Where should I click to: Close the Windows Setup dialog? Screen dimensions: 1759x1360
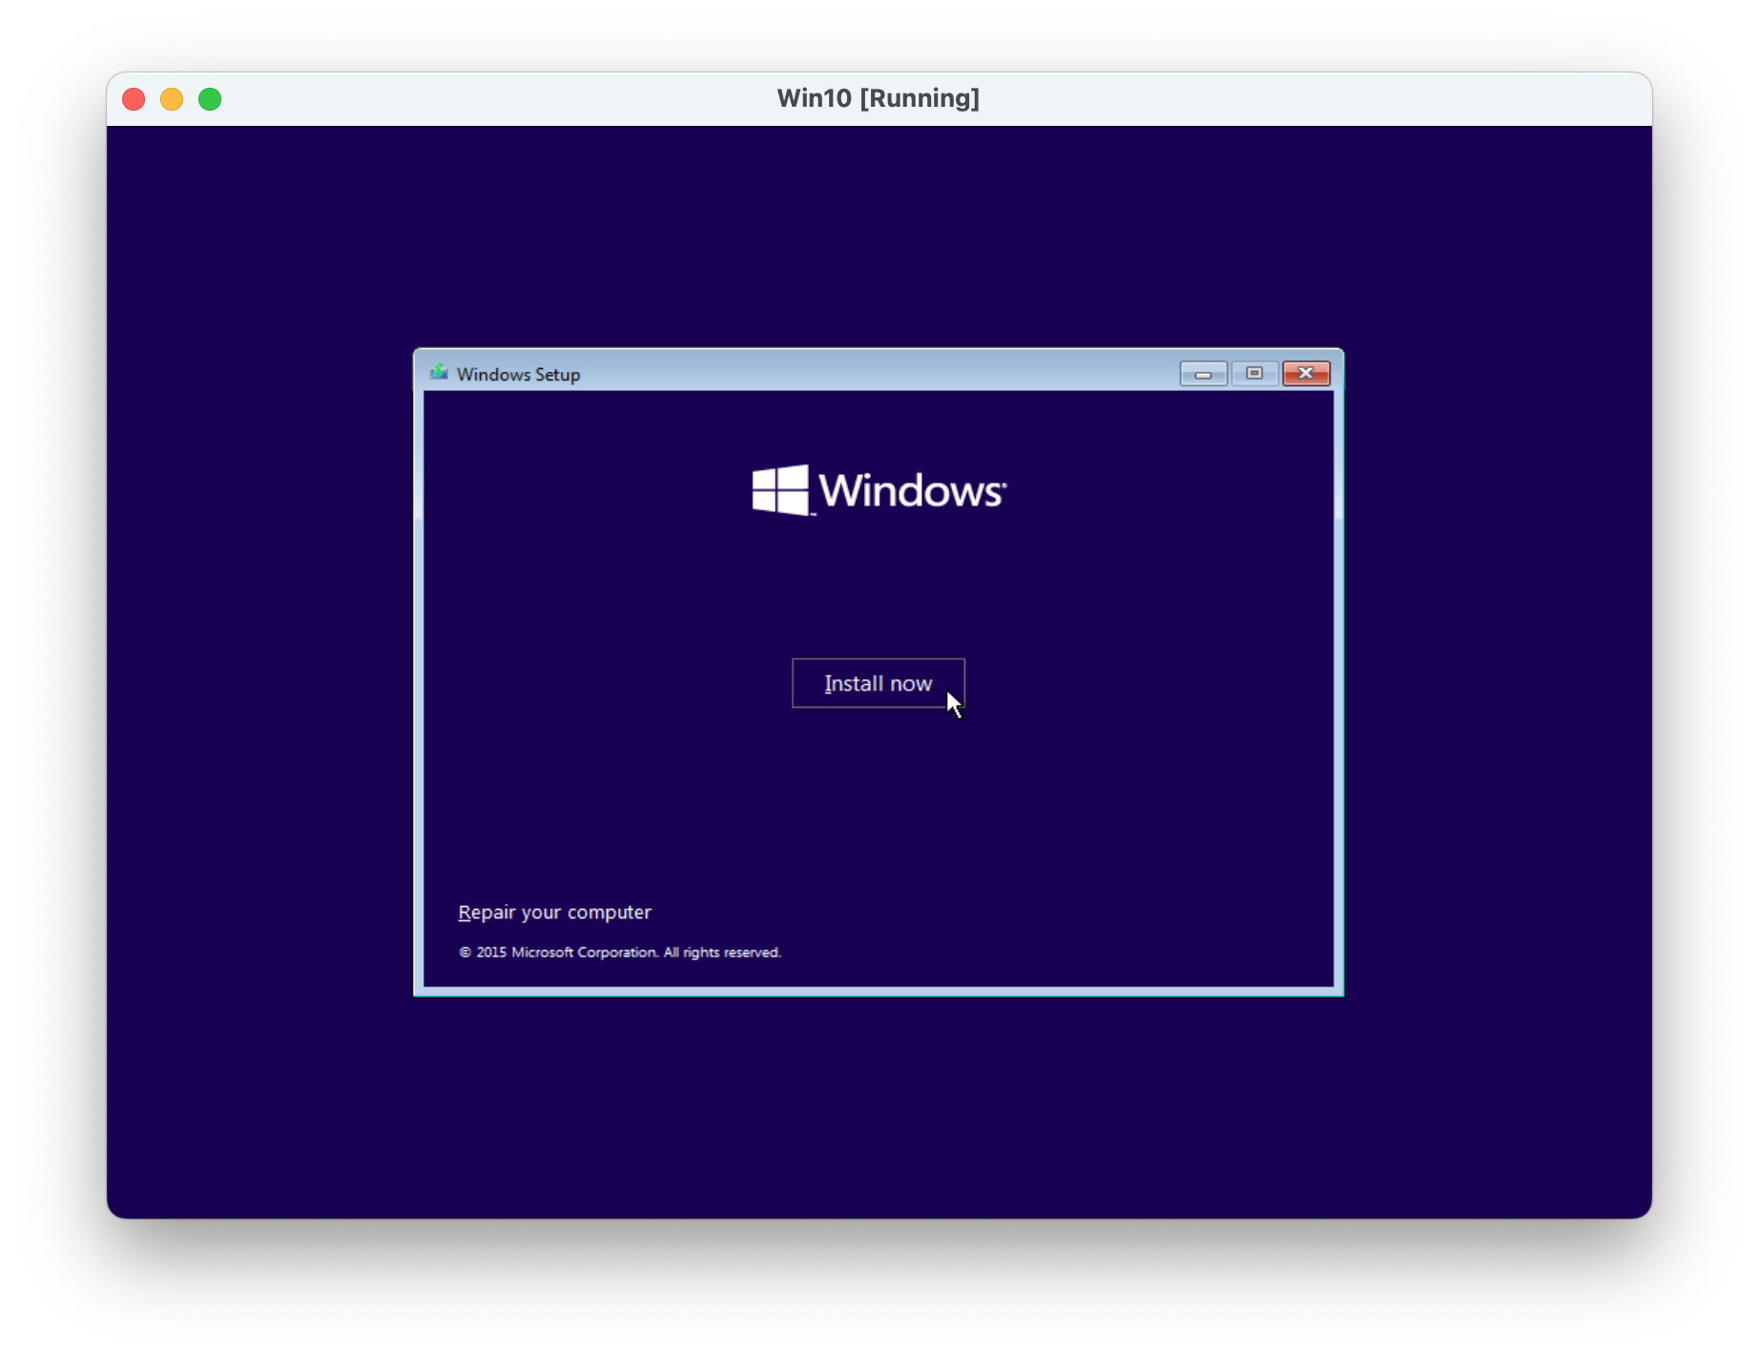click(x=1305, y=373)
